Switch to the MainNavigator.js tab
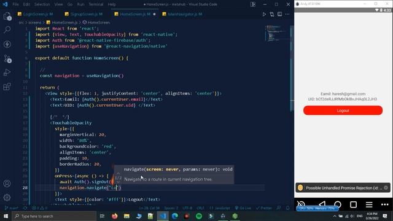 pos(182,14)
